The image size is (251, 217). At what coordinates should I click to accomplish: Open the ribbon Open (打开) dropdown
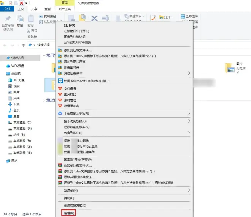166,17
